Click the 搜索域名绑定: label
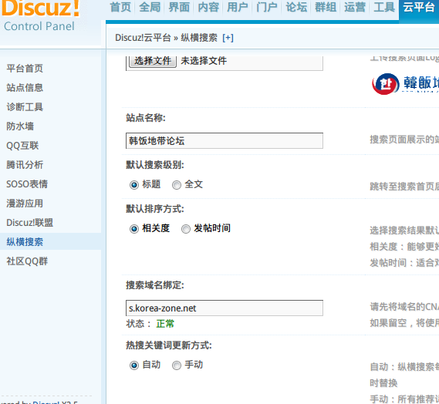This screenshot has height=404, width=439. 155,285
